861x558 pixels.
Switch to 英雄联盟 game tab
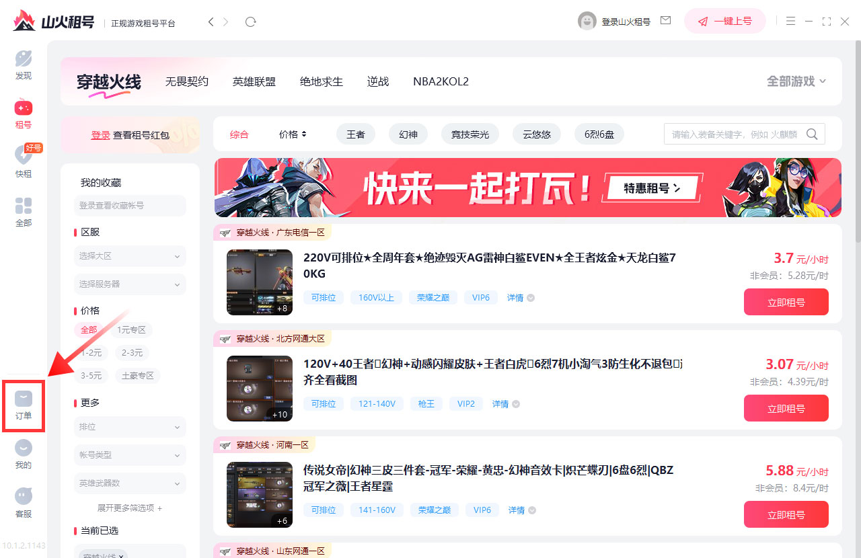(254, 81)
